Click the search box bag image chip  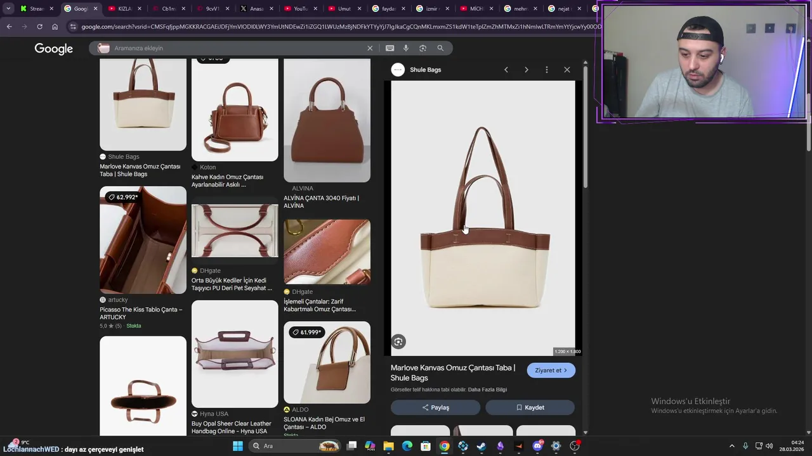click(103, 48)
